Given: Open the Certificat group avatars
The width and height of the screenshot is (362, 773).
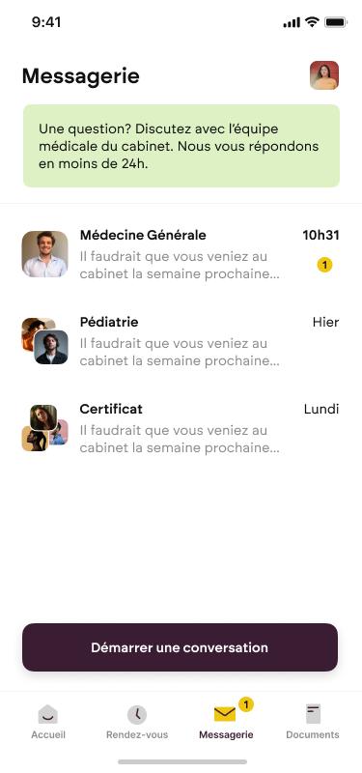Looking at the screenshot, I should (x=44, y=428).
